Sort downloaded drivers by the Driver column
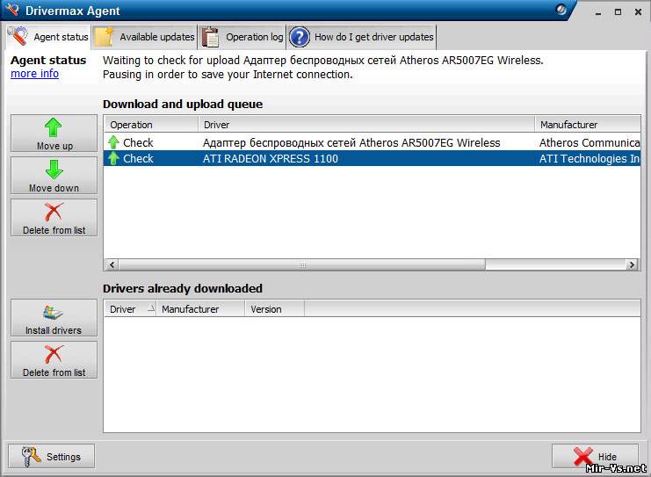Screen dimensions: 651x477 point(128,309)
